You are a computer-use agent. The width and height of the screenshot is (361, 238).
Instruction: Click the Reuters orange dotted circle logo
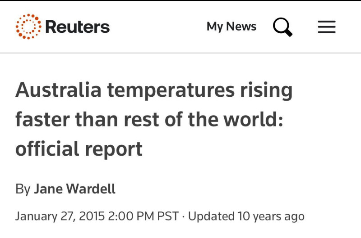point(28,27)
